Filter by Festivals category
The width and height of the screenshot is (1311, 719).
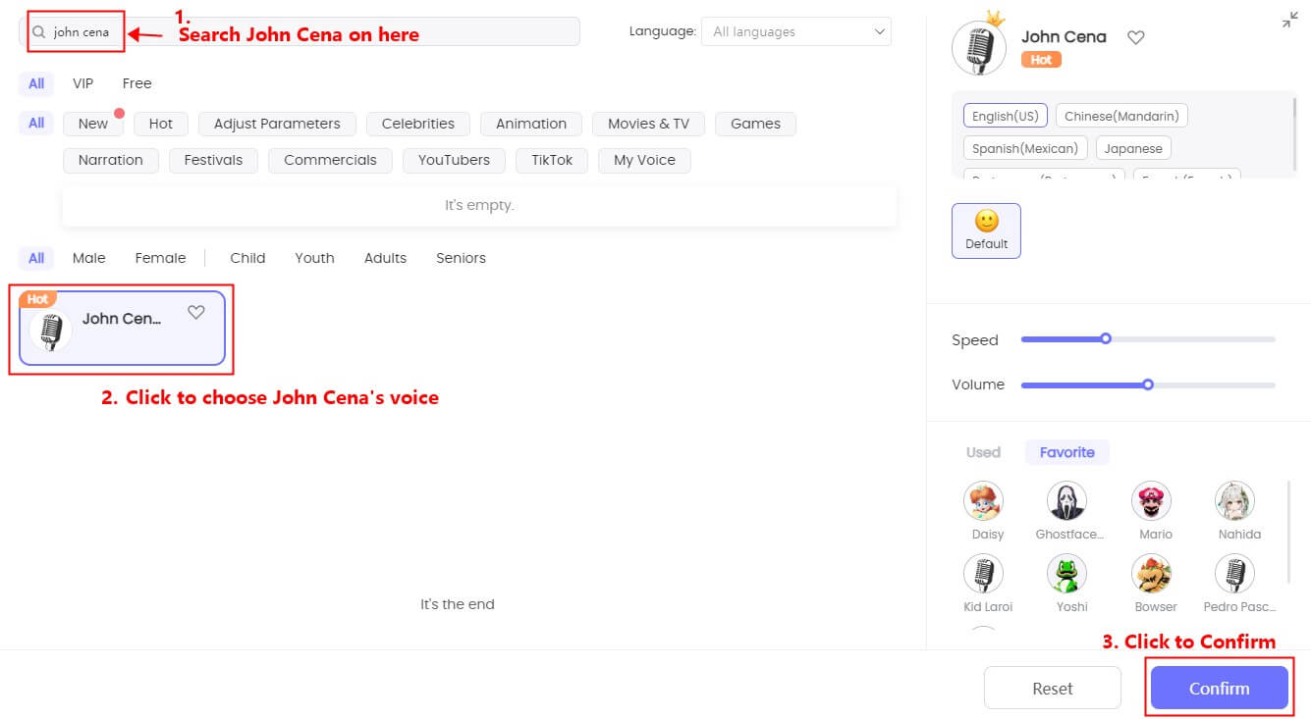(x=213, y=160)
